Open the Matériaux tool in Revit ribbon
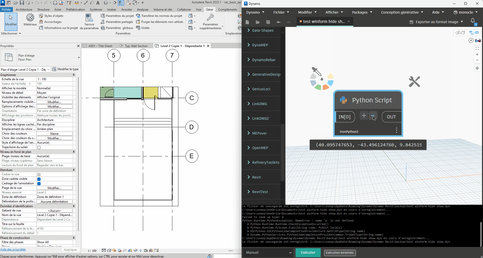This screenshot has width=483, height=258. pos(30,20)
